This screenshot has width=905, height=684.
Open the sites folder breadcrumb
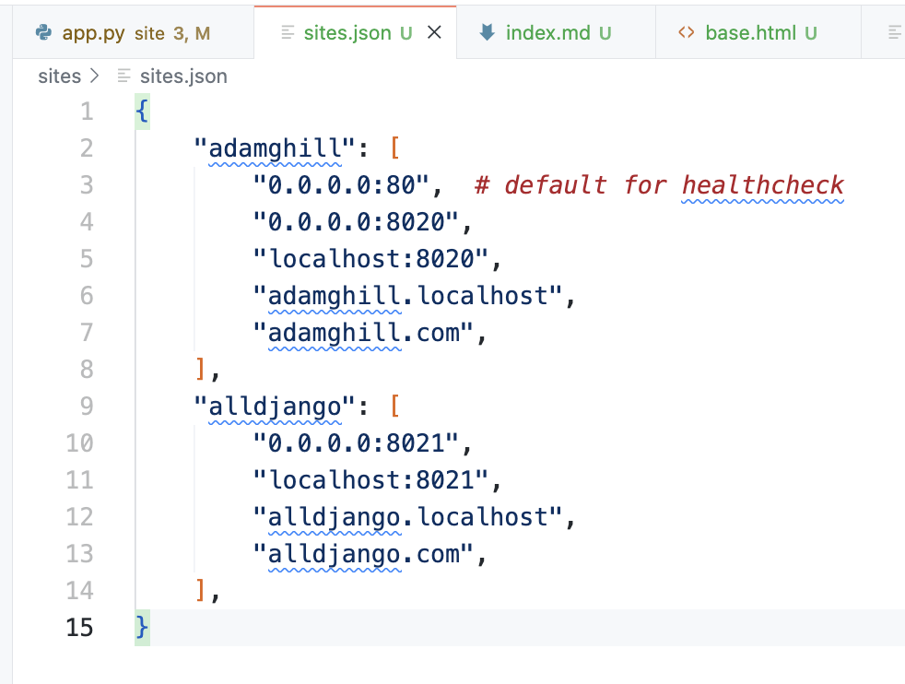(x=60, y=77)
